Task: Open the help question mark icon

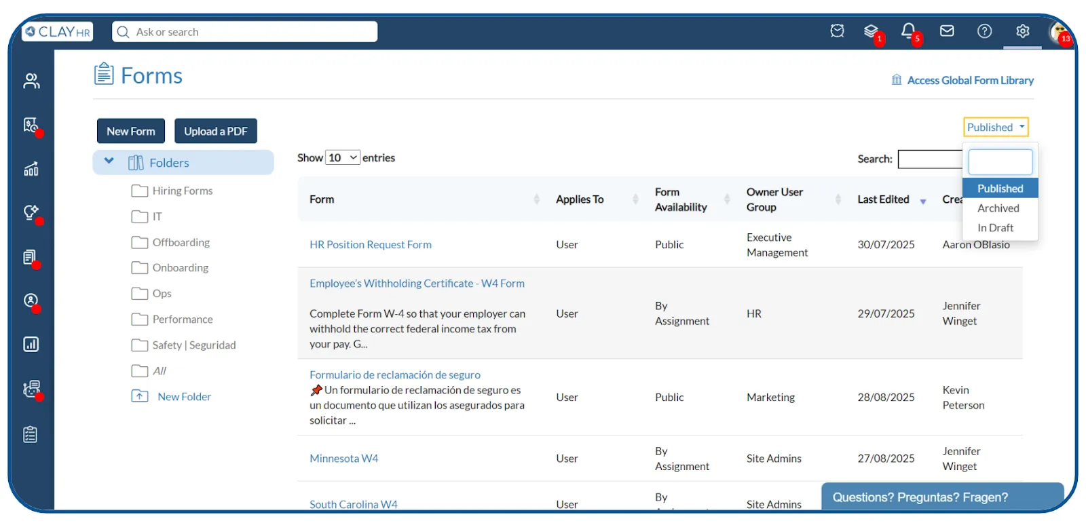Action: pos(984,31)
